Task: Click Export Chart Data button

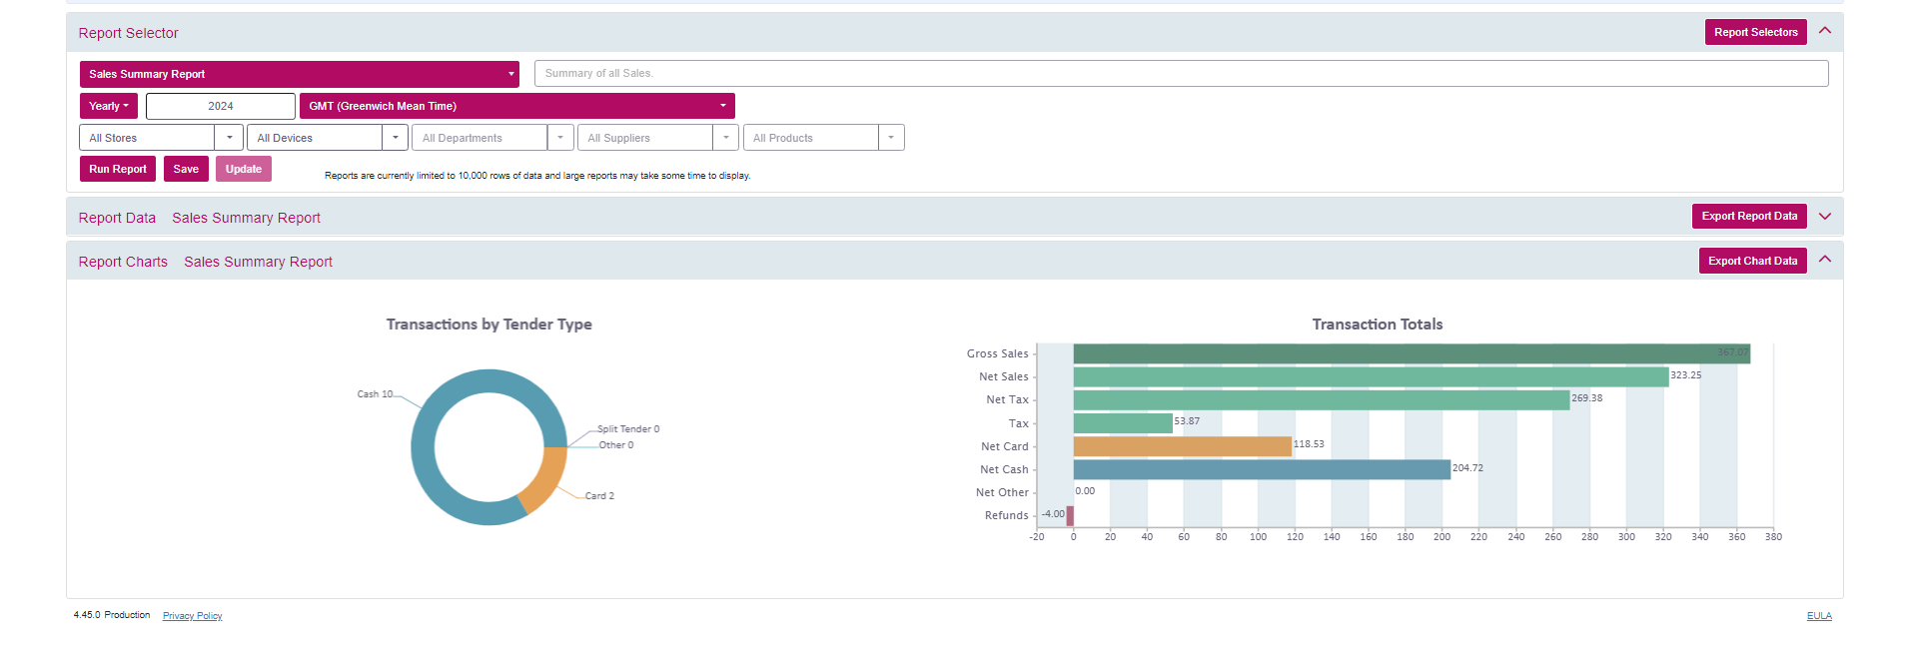Action: (x=1751, y=261)
